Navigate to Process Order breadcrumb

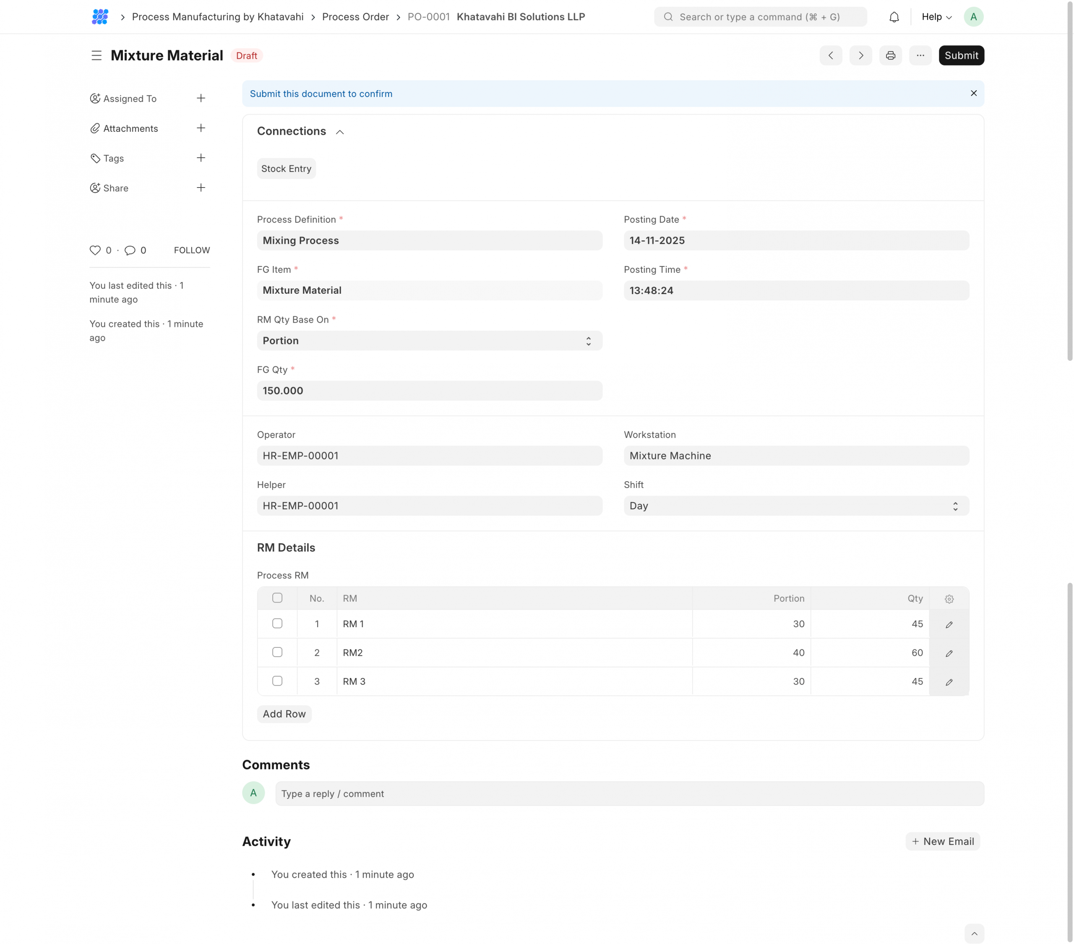click(355, 17)
